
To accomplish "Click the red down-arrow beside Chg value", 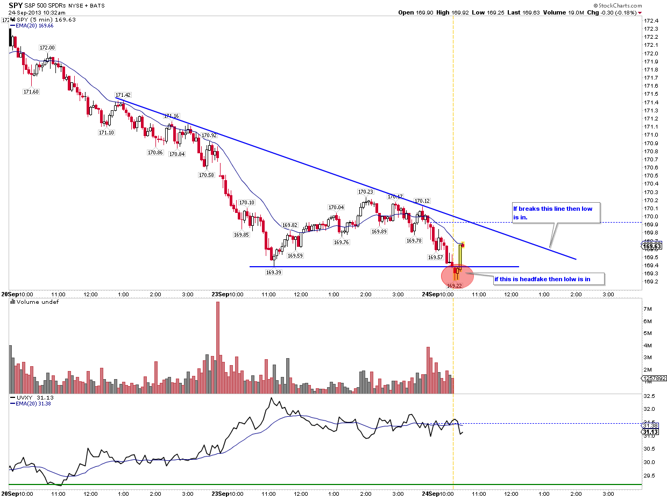I will click(x=640, y=13).
